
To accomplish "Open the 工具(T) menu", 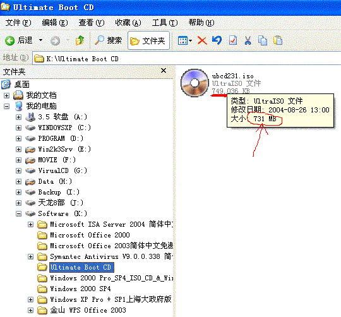I will click(x=165, y=23).
